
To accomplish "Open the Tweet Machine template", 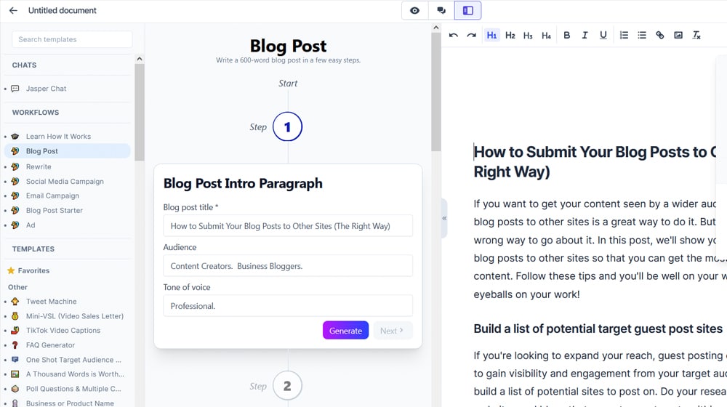I will pos(51,302).
